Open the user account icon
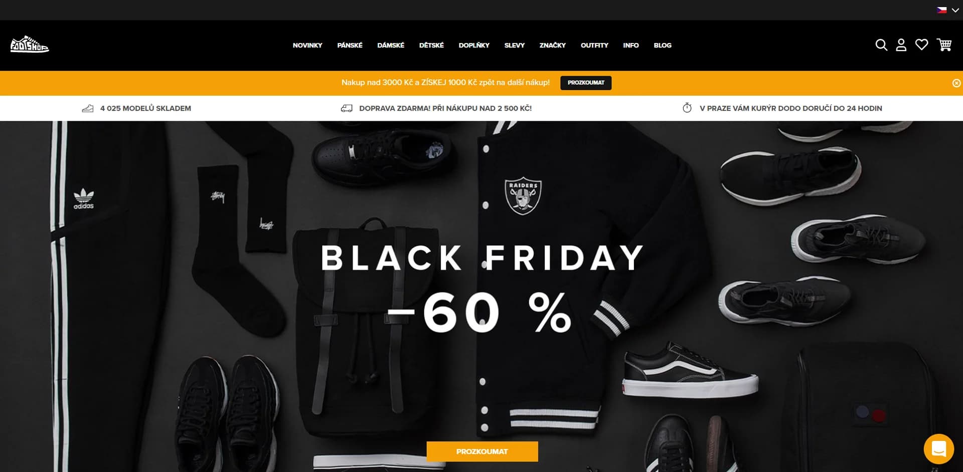This screenshot has height=472, width=963. (901, 45)
